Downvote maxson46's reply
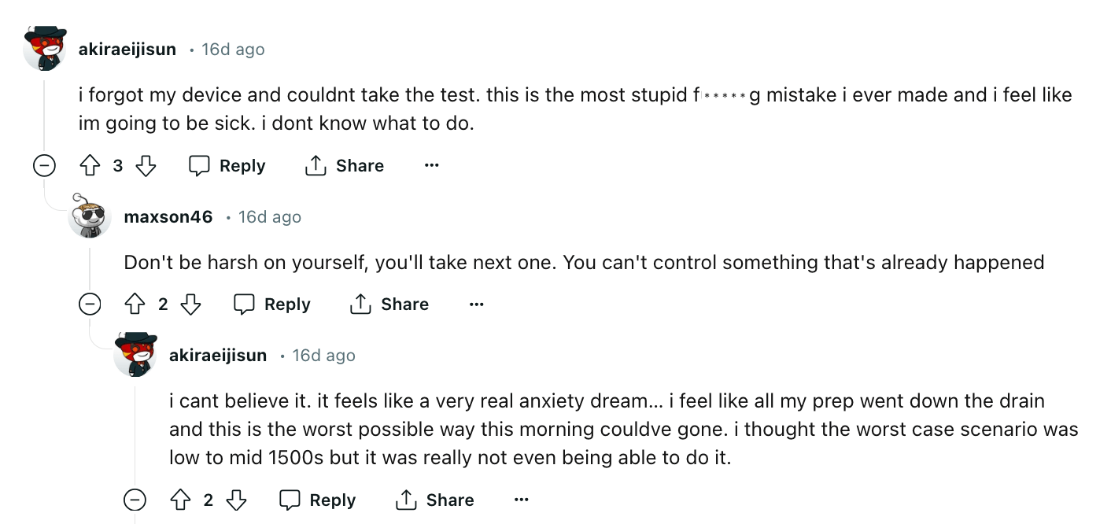 [x=191, y=304]
